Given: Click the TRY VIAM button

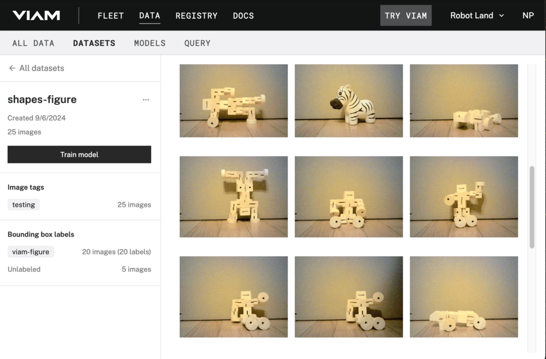Looking at the screenshot, I should tap(406, 15).
